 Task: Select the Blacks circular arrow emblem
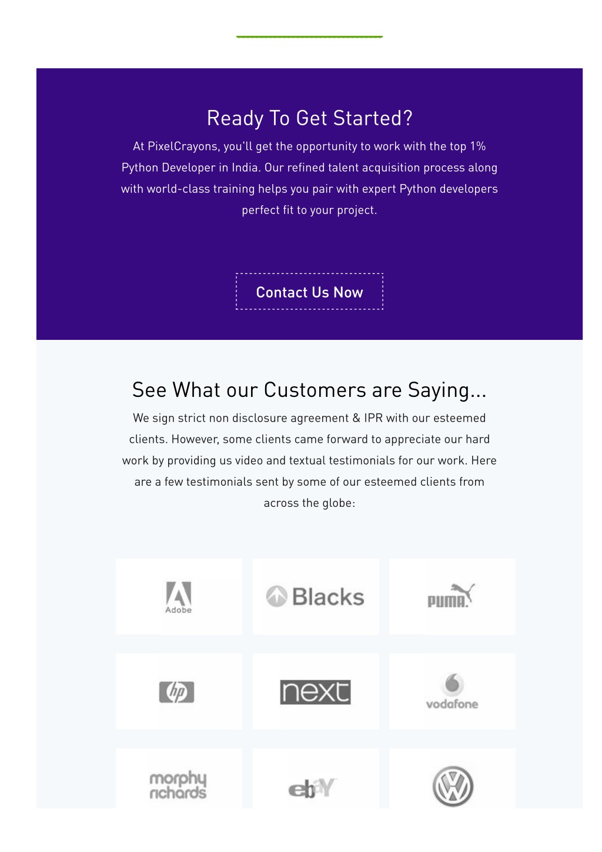coord(276,596)
